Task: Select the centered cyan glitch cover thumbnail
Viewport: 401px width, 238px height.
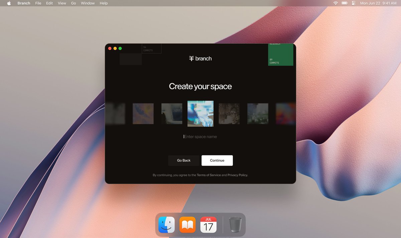Action: pyautogui.click(x=200, y=114)
